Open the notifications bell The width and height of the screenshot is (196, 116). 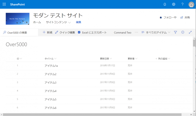[165, 4]
